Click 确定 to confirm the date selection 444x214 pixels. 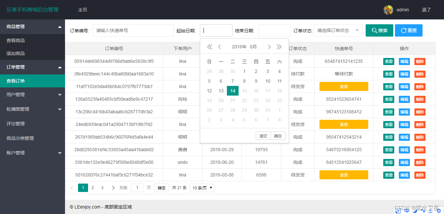point(278,136)
